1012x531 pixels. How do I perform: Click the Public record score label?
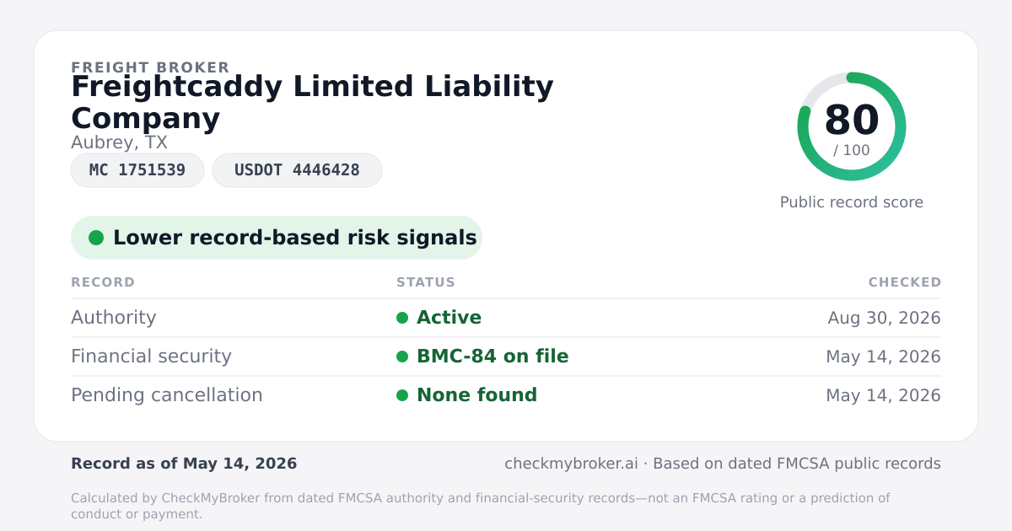point(852,202)
